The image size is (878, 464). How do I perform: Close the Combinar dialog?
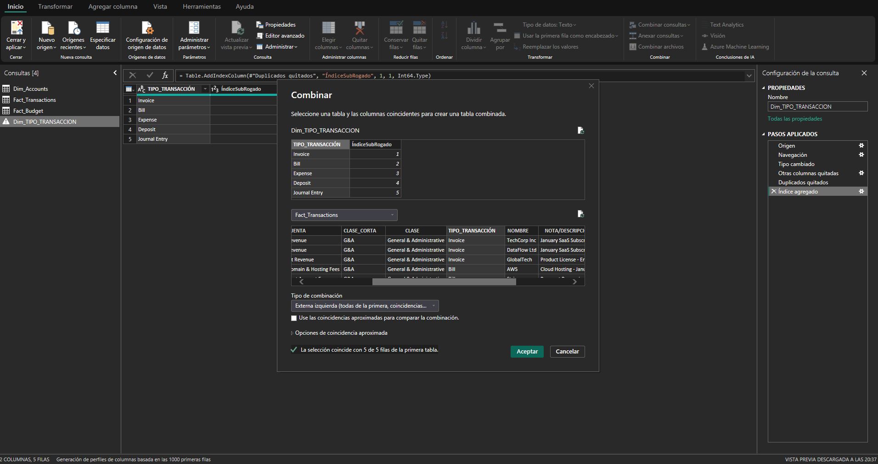591,86
